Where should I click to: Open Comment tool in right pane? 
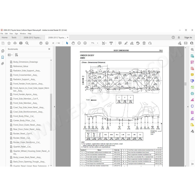192,75
